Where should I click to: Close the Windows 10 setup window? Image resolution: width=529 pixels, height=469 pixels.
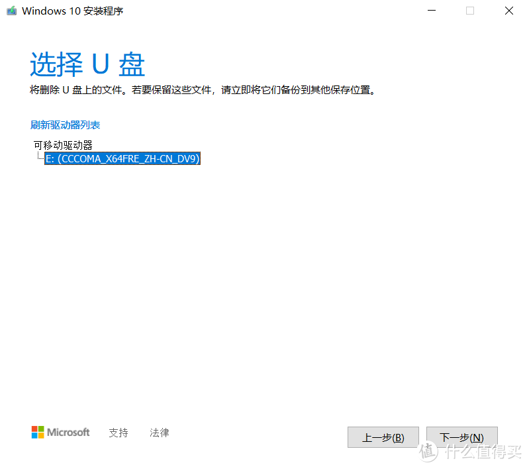pyautogui.click(x=509, y=11)
